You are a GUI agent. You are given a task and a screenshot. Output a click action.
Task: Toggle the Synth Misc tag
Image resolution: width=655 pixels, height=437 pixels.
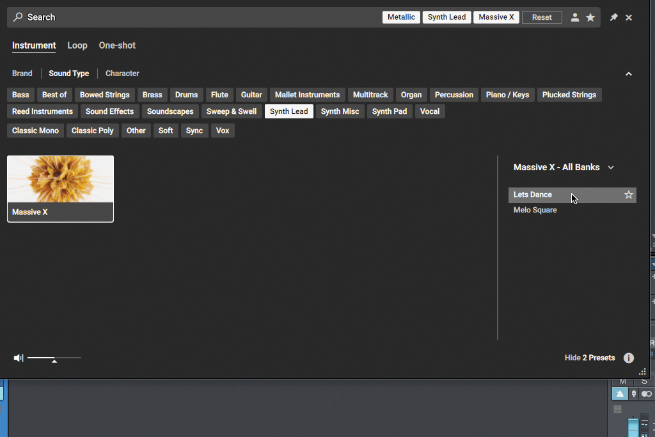pyautogui.click(x=340, y=111)
